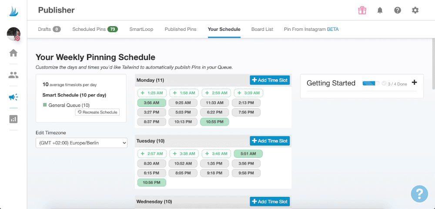The image size is (435, 209).
Task: Open the Board List tab
Action: point(262,29)
